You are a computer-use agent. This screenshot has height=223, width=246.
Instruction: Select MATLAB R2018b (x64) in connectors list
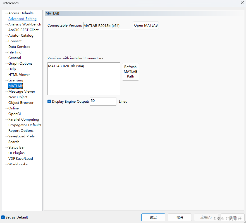coord(66,66)
